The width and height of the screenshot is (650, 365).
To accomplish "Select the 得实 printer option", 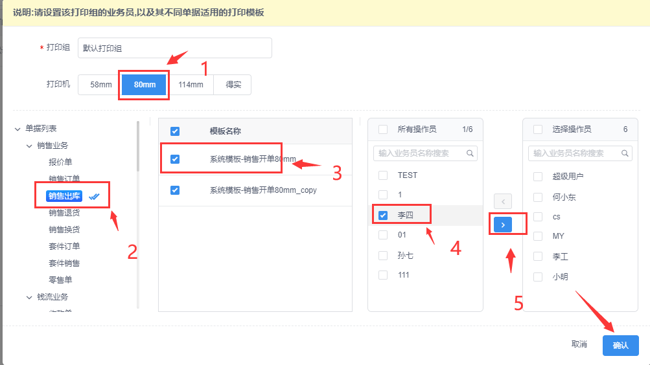I will pyautogui.click(x=233, y=84).
